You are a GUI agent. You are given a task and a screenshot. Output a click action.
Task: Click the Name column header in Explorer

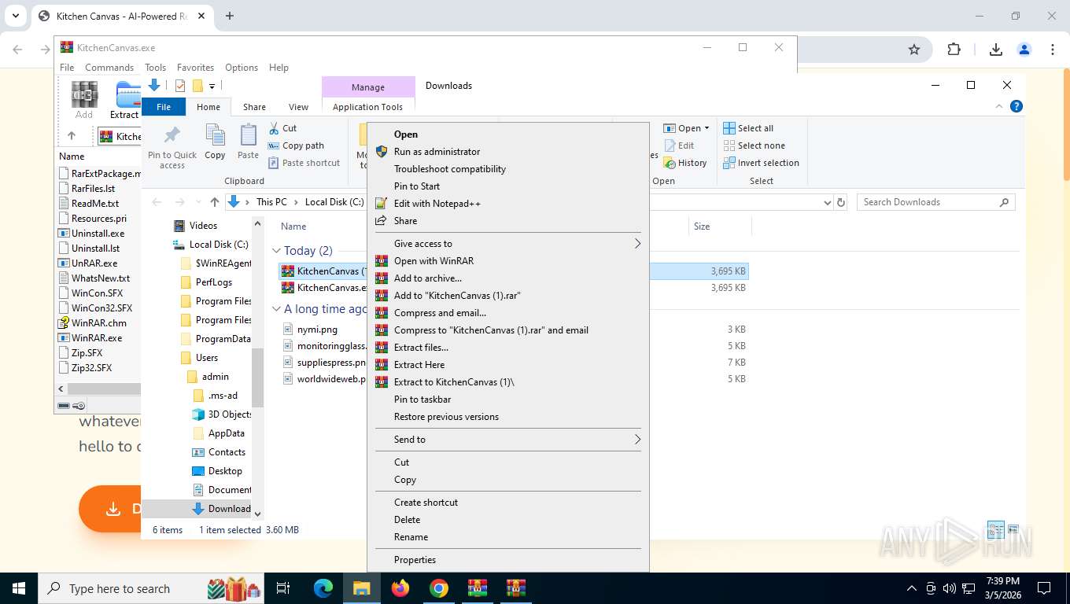coord(293,226)
